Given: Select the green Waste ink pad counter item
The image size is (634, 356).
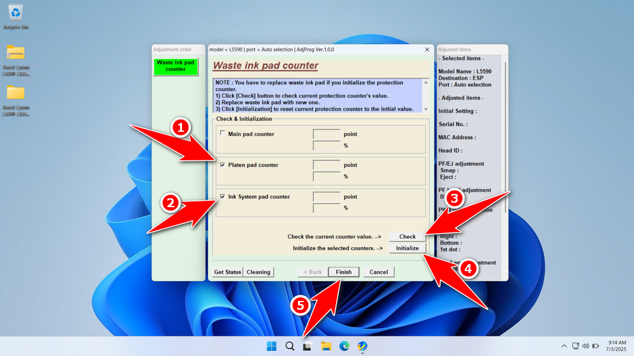Looking at the screenshot, I should 176,67.
